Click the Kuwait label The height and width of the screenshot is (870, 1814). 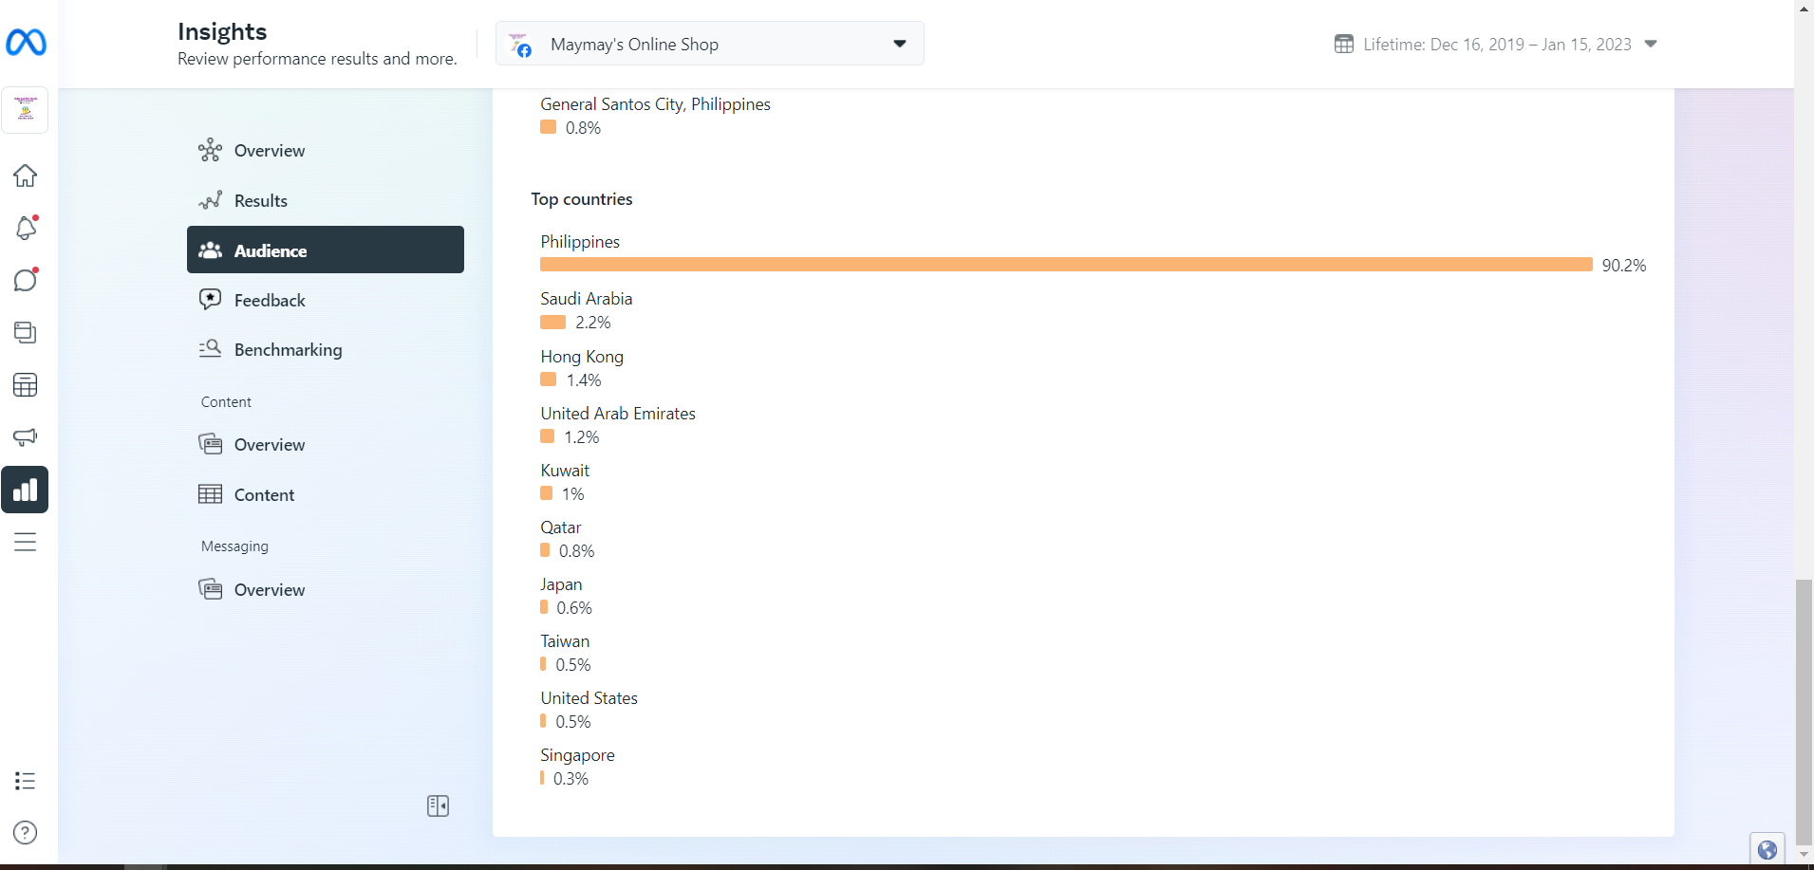click(565, 471)
